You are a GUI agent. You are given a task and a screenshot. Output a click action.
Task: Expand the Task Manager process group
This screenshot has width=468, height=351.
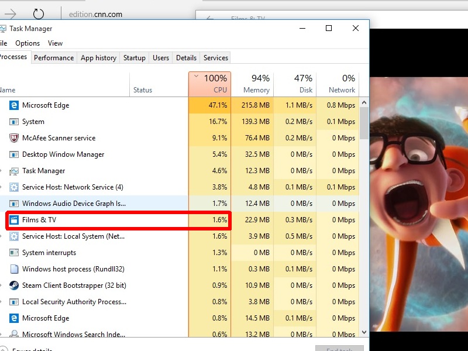[x=2, y=171]
